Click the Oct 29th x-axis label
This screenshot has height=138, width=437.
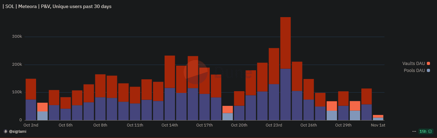click(343, 125)
